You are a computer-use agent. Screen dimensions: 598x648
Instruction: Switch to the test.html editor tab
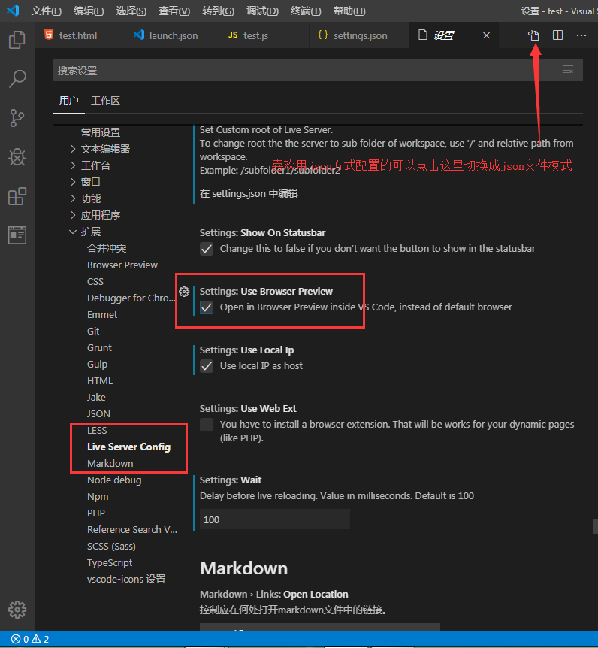(80, 35)
